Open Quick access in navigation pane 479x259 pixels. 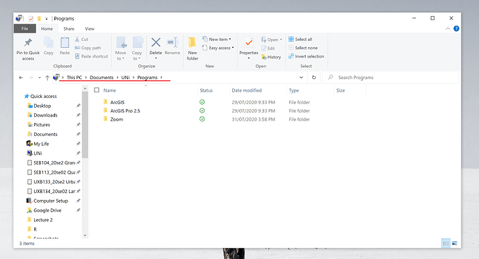point(43,96)
